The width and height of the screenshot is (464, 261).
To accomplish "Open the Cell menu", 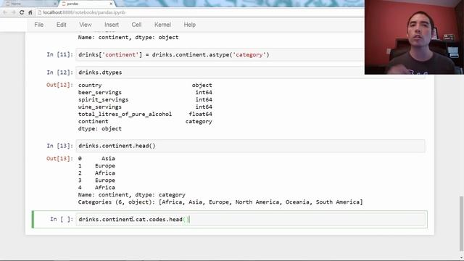I will 136,25.
